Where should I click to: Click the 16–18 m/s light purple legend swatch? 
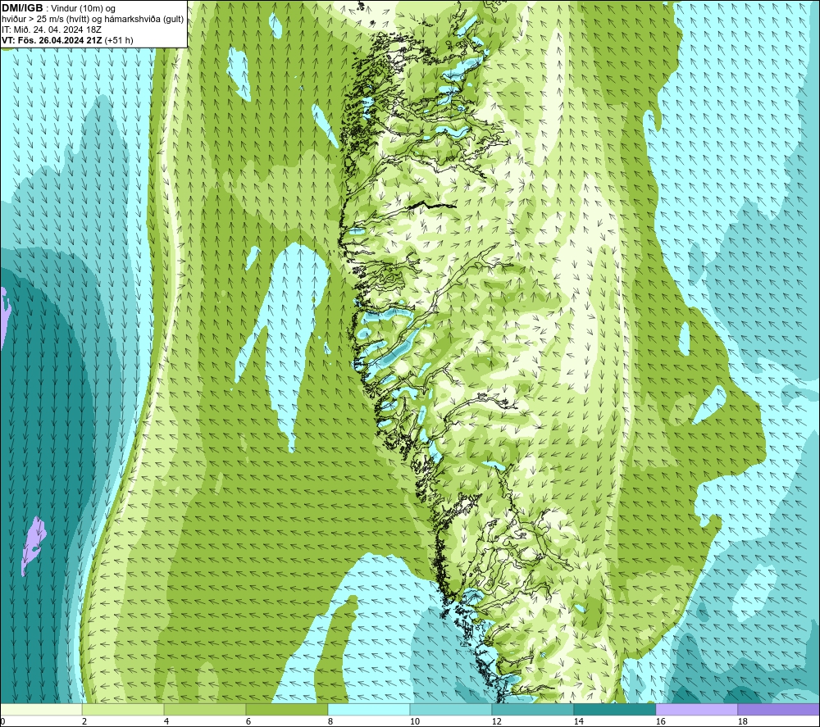tap(696, 709)
